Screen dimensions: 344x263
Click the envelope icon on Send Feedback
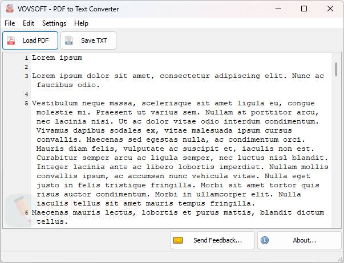click(x=178, y=240)
